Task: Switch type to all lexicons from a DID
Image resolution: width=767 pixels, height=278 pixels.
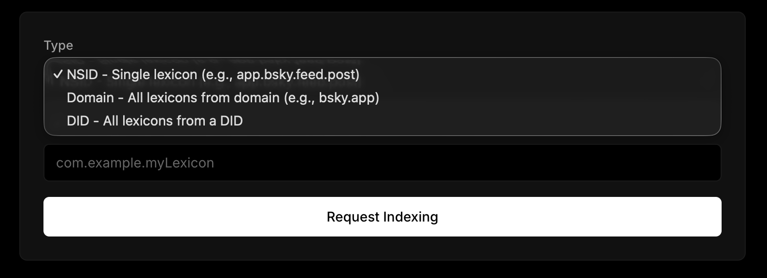Action: pos(155,121)
